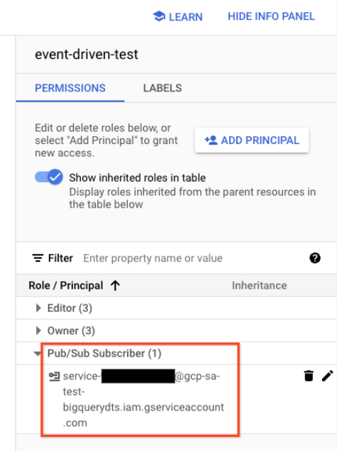Click the Hide Info Panel button
Screen dimensions: 337x451
click(272, 16)
